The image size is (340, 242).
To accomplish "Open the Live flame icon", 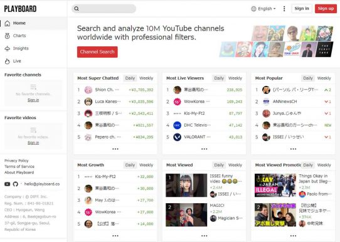I will (x=8, y=61).
